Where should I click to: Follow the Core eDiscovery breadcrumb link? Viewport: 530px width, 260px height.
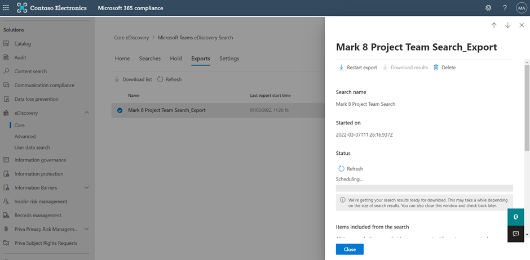(131, 38)
